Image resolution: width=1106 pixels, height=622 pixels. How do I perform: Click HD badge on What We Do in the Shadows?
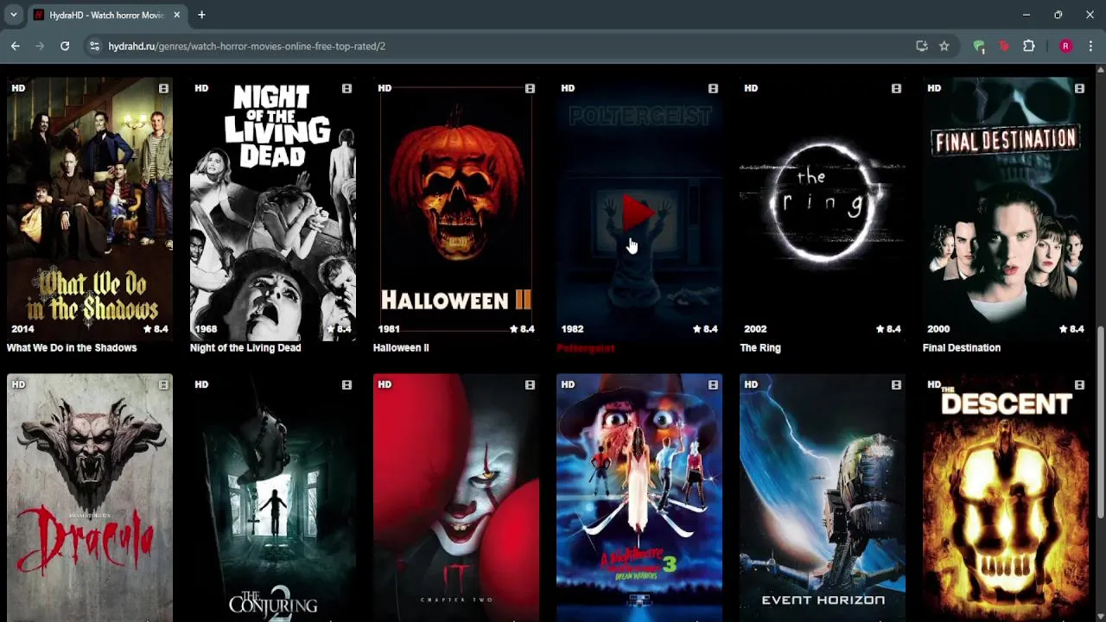coord(18,88)
